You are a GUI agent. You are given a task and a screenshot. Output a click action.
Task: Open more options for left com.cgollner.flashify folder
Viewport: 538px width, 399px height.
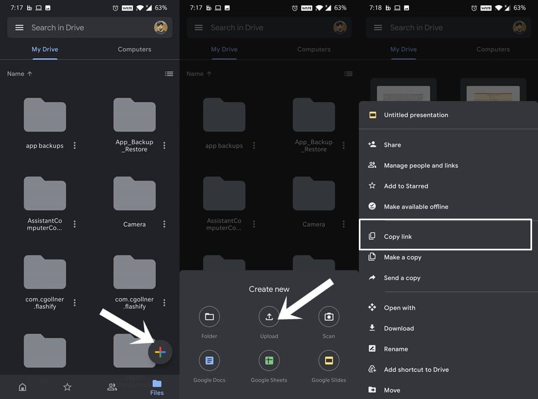point(74,303)
